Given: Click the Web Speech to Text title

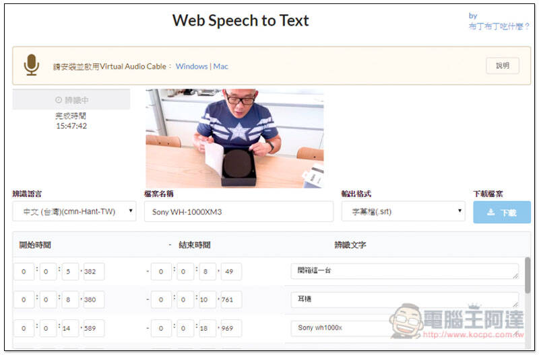Looking at the screenshot, I should coord(241,21).
